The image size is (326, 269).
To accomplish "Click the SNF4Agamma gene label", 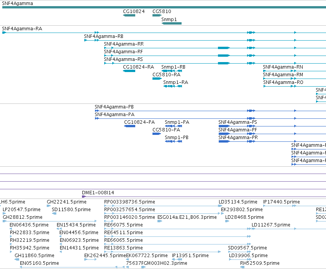I will coord(18,3).
